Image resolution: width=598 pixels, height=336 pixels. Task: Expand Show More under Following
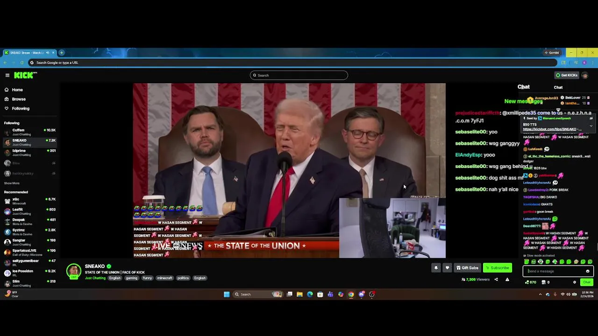click(12, 183)
